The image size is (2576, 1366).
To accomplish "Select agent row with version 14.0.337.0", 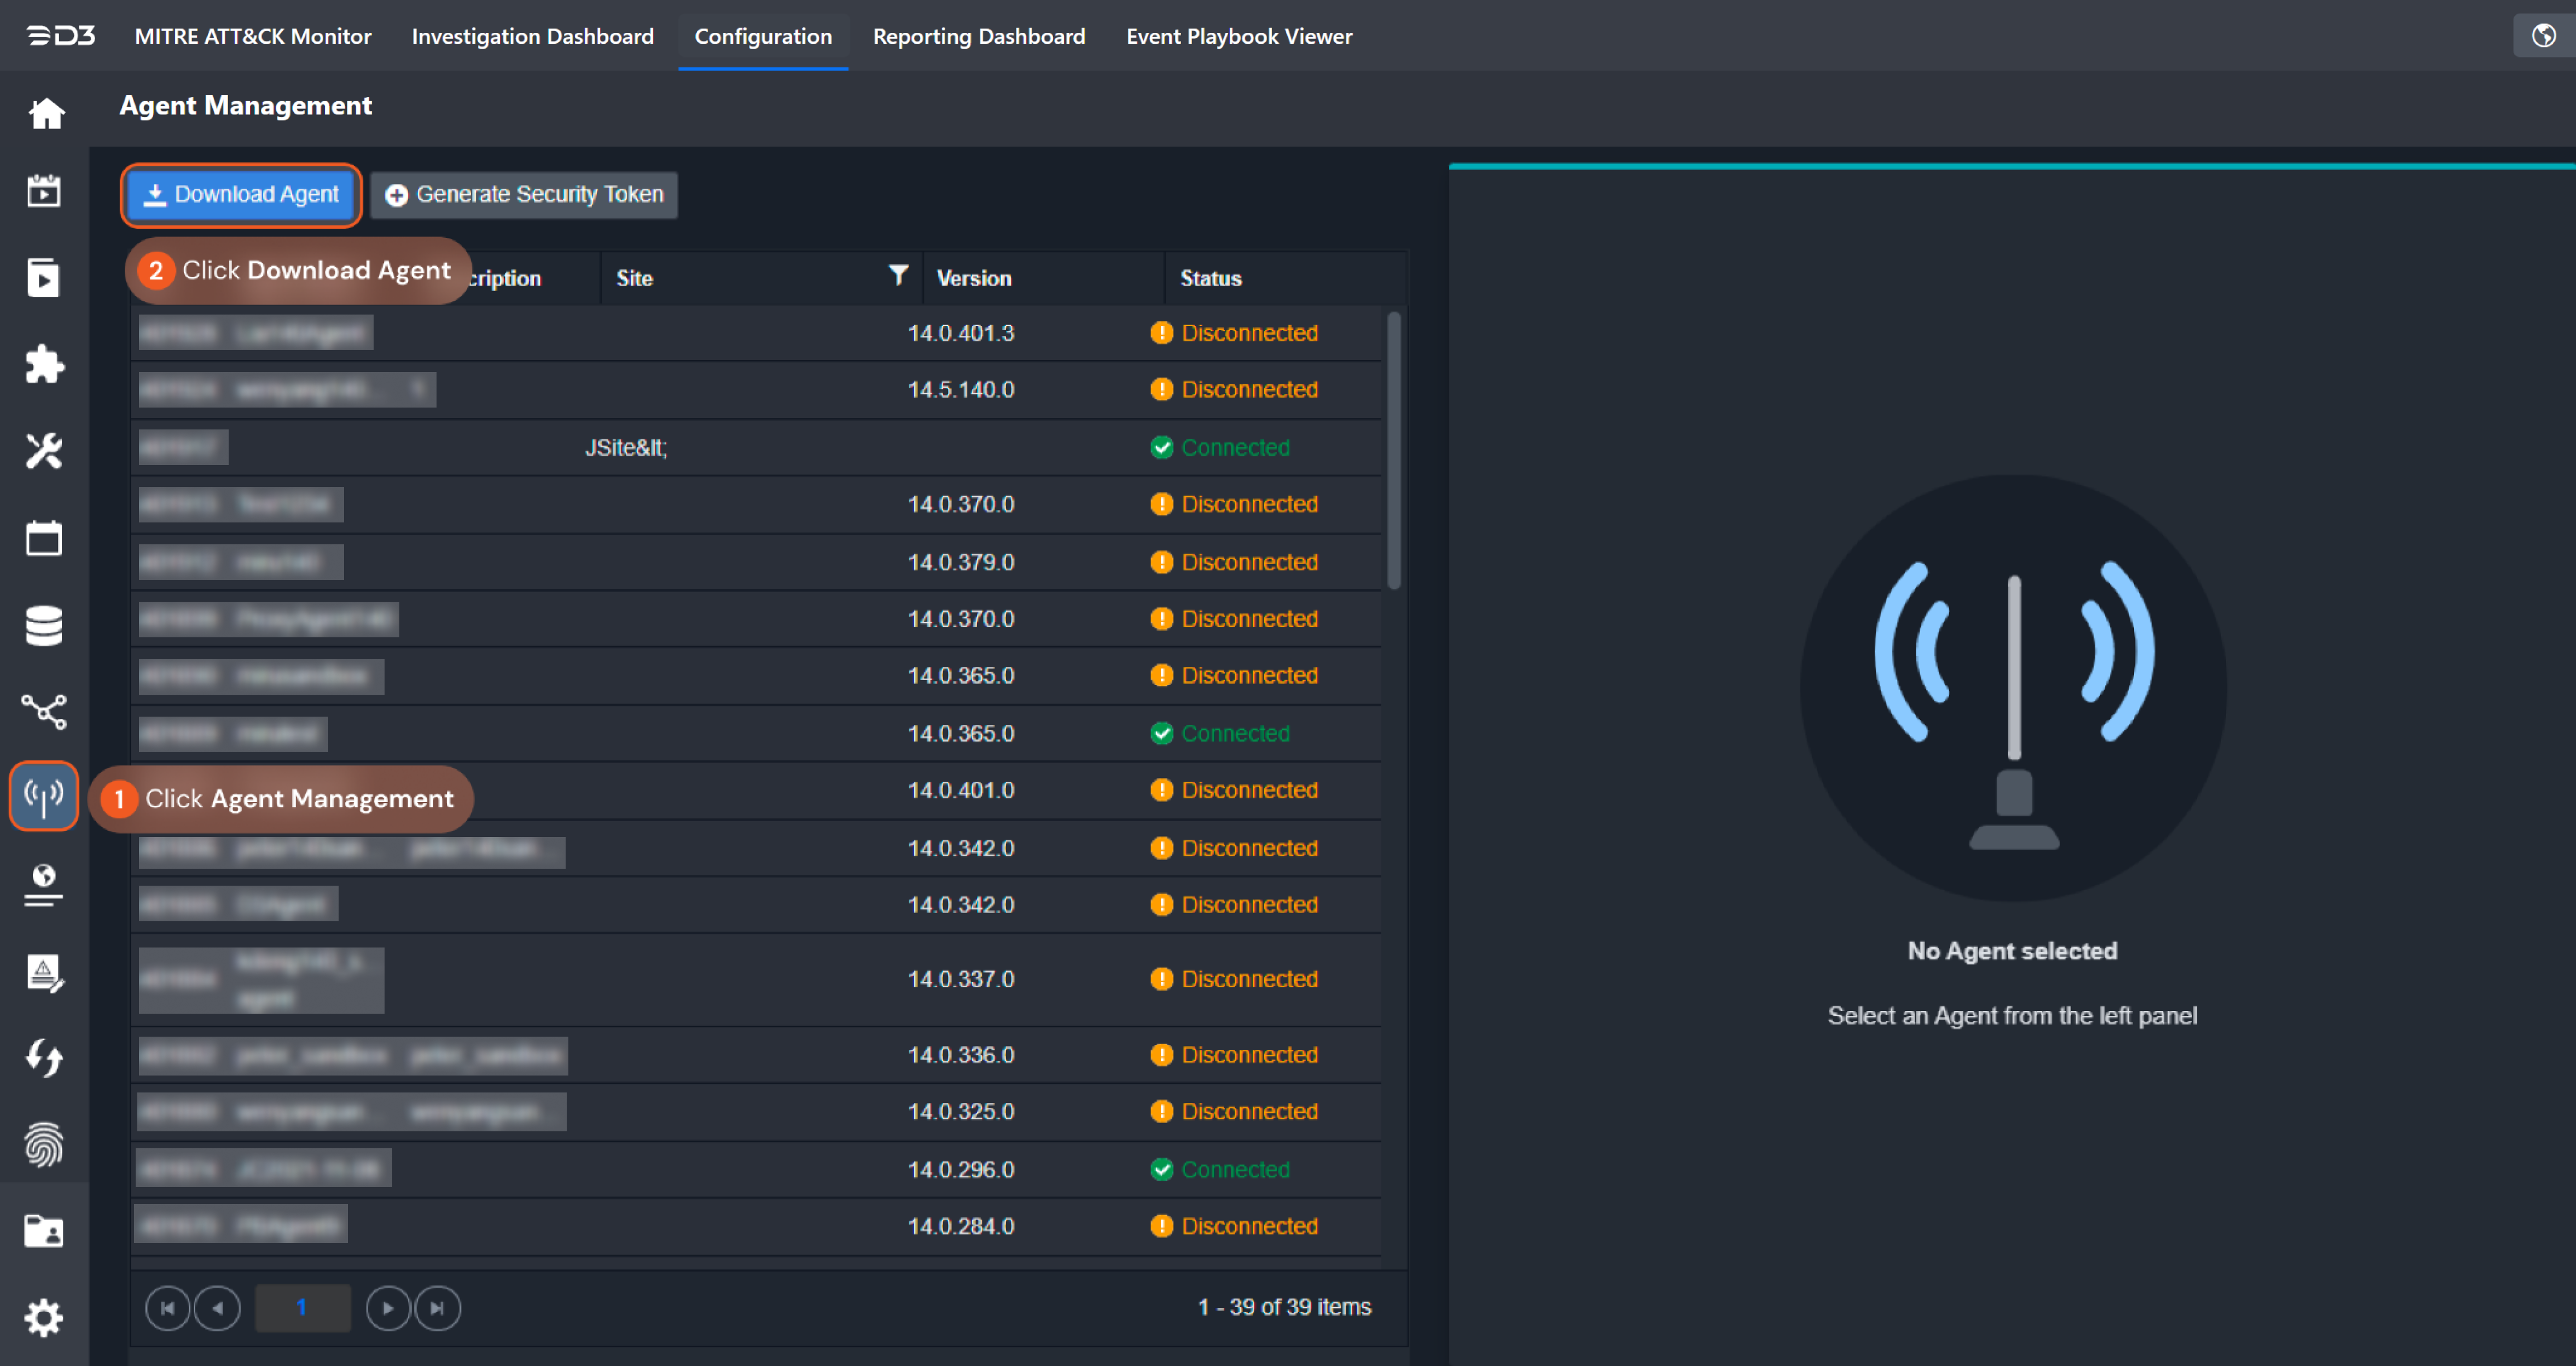I will click(756, 979).
